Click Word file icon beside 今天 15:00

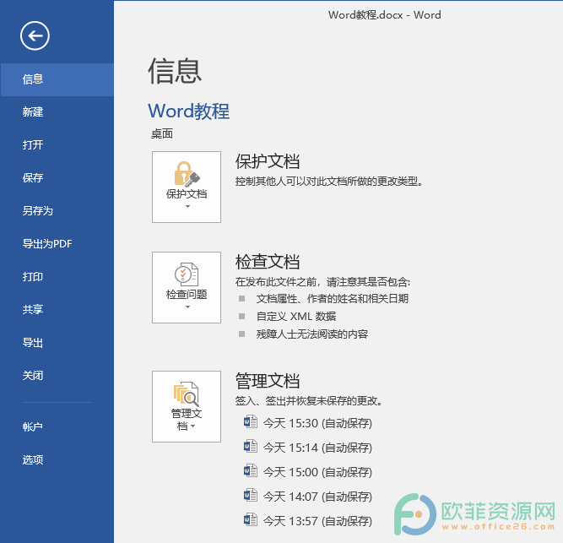click(250, 471)
